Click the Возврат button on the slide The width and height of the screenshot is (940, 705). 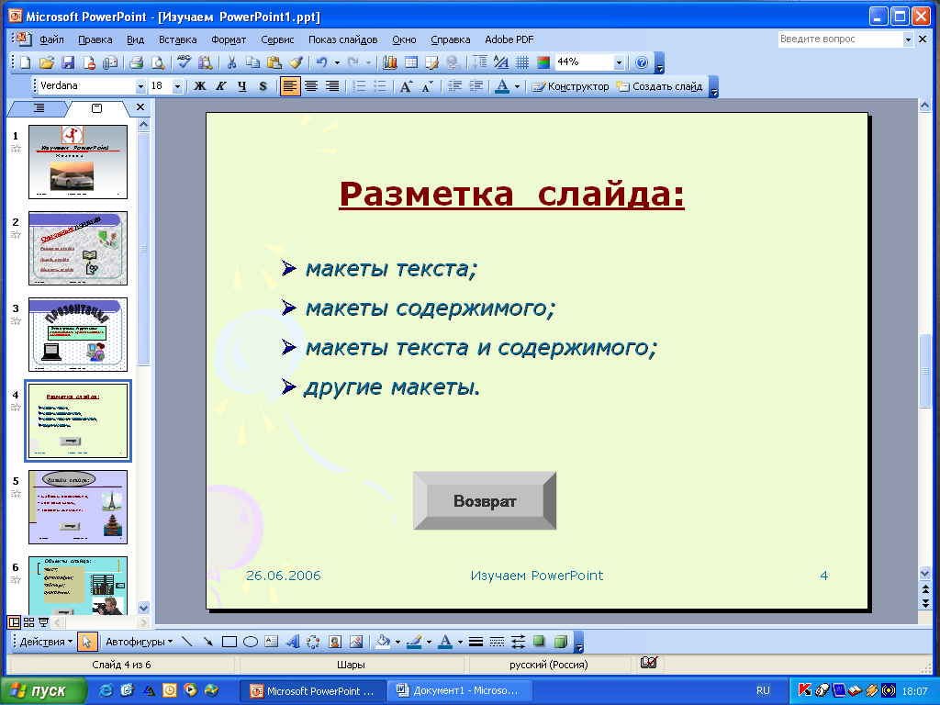point(485,500)
